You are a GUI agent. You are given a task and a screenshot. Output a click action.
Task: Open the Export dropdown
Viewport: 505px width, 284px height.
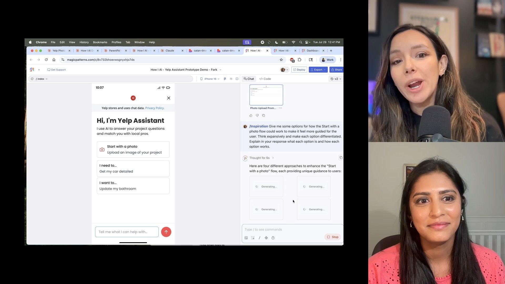(318, 70)
